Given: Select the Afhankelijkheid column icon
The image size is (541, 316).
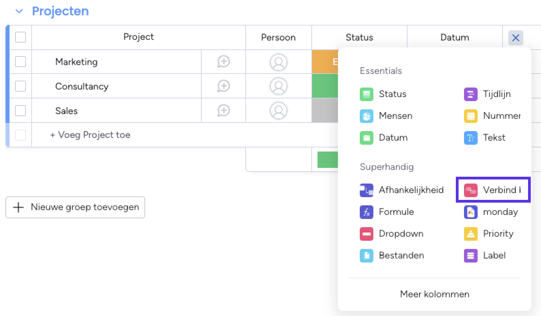Looking at the screenshot, I should point(366,190).
